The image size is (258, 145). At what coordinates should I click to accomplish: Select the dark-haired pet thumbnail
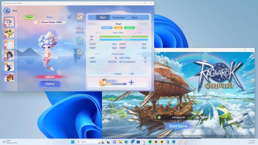9,55
